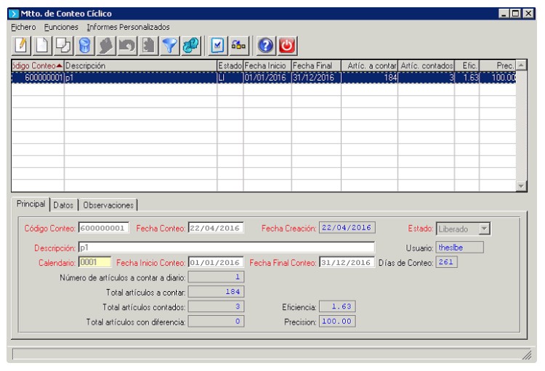Click the Calendario 0001 field

[x=95, y=262]
